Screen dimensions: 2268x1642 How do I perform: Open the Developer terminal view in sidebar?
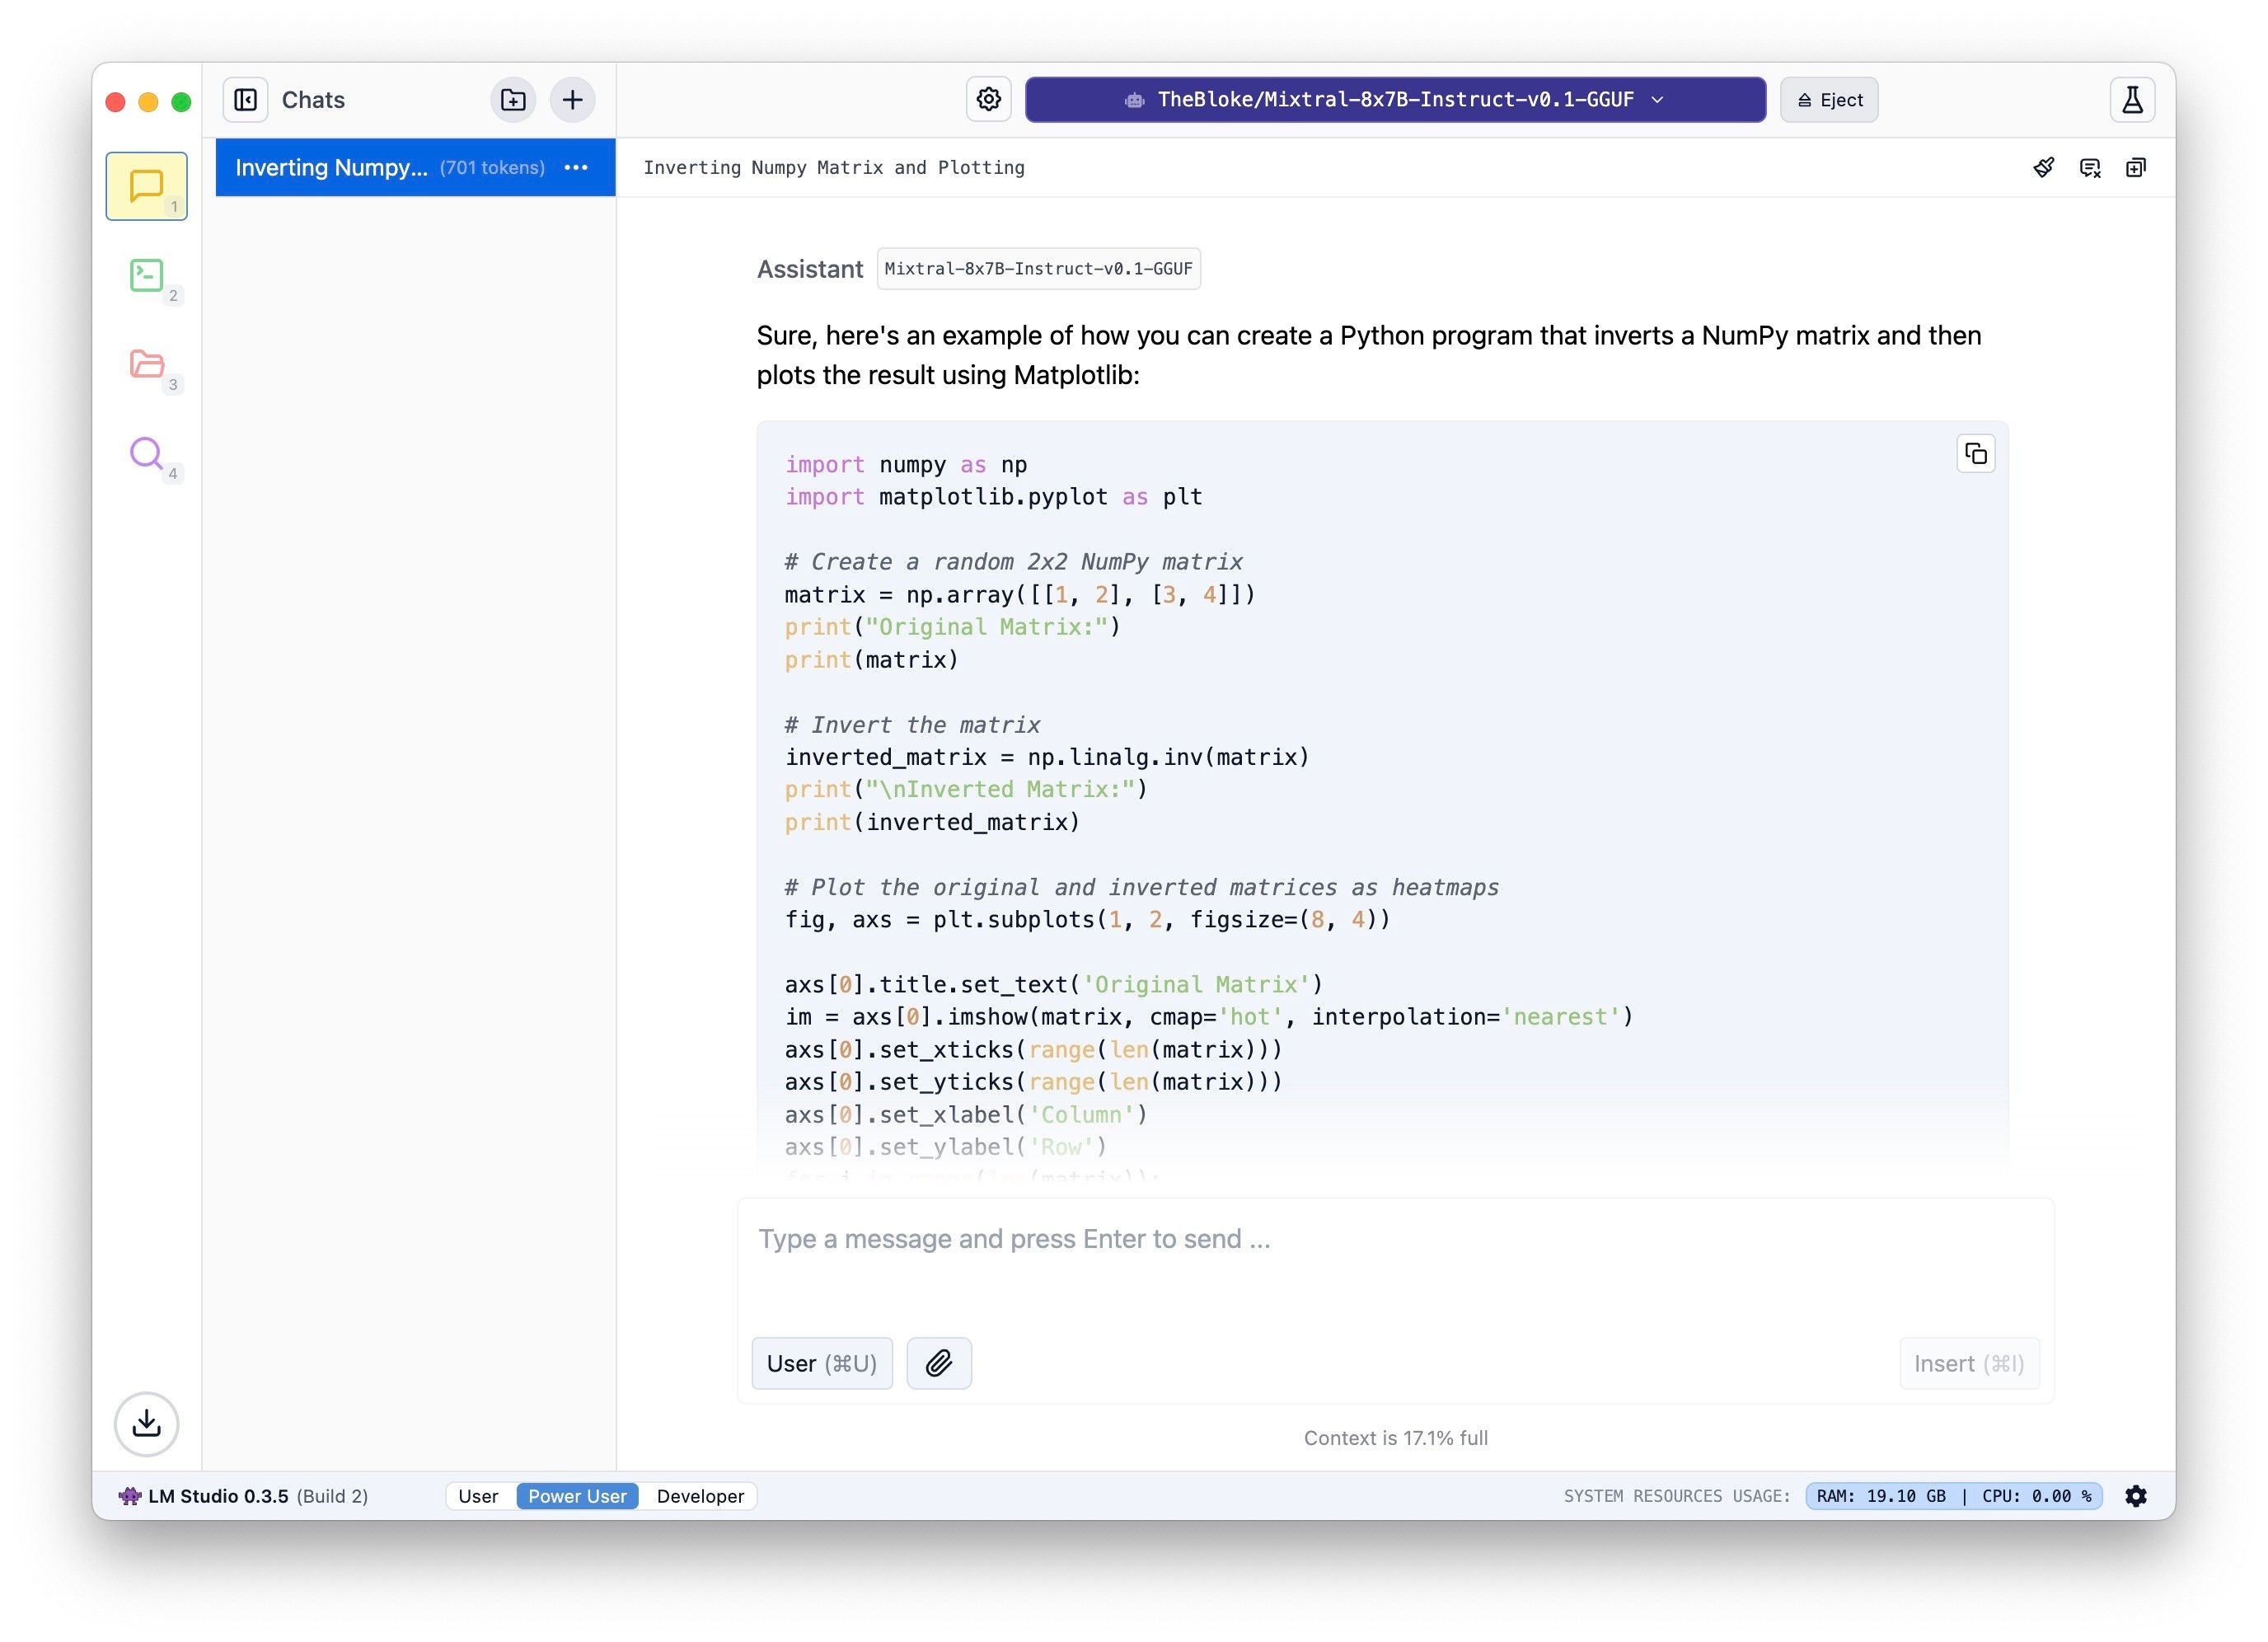coord(146,277)
